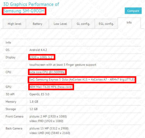Click the 'OpenGL ES 3.0' value
The width and height of the screenshot is (145, 138).
39,94
